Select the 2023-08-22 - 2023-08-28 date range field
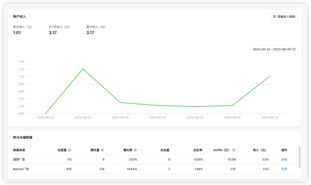The width and height of the screenshot is (311, 185). tap(274, 49)
